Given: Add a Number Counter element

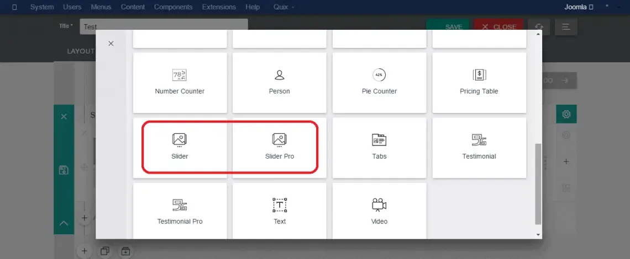Looking at the screenshot, I should click(180, 83).
